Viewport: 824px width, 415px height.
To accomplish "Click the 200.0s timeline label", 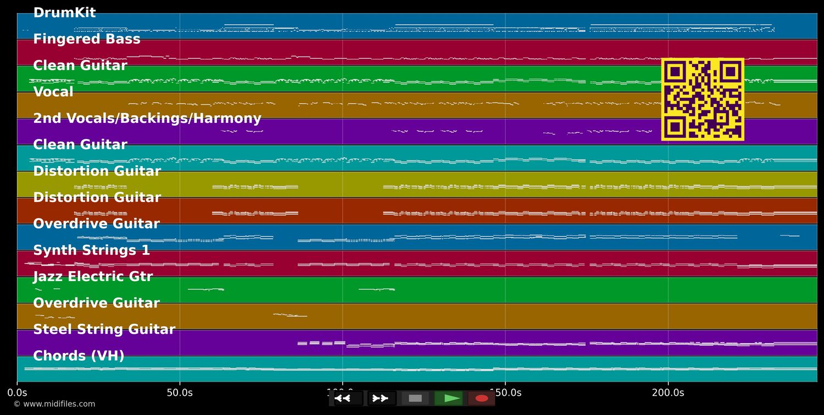I will pos(668,392).
